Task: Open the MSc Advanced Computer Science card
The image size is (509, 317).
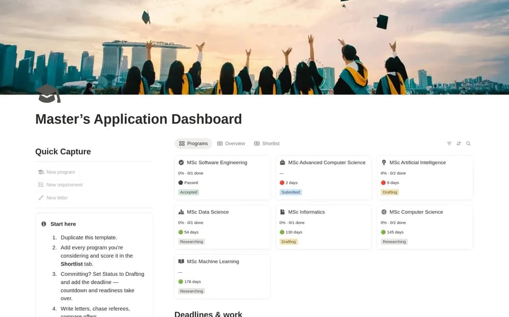Action: pos(324,178)
